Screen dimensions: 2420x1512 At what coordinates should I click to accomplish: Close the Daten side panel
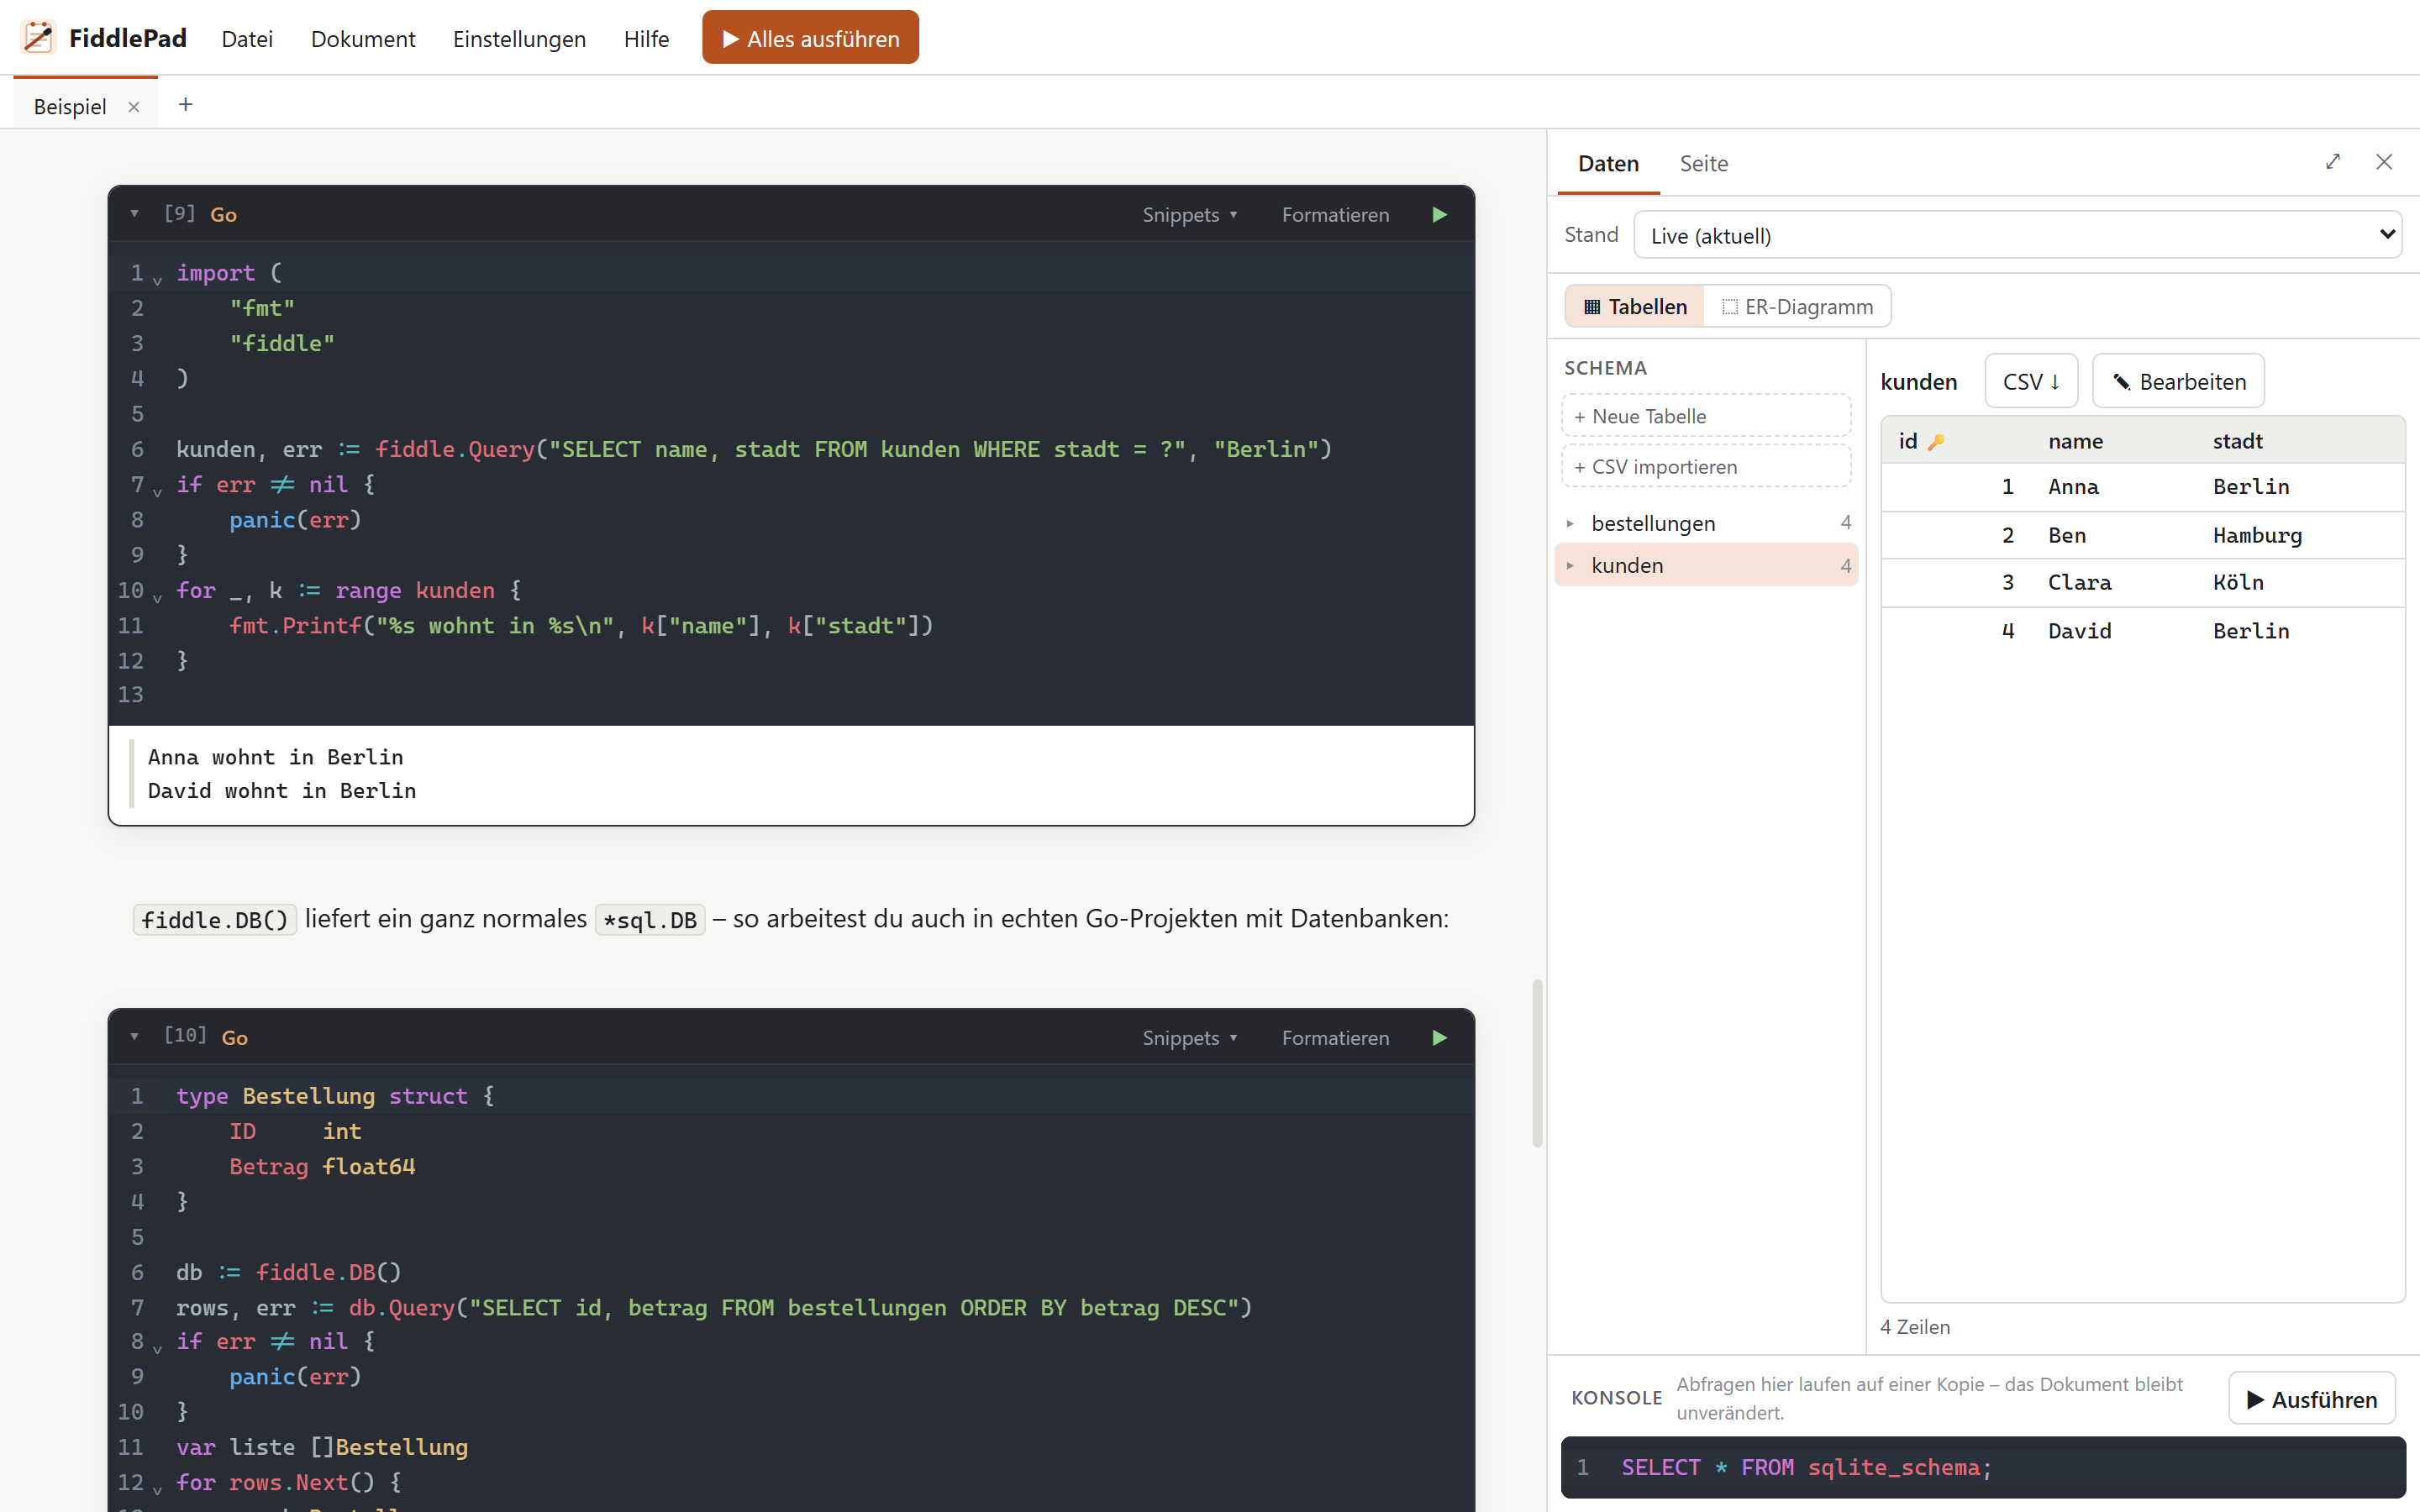tap(2384, 162)
